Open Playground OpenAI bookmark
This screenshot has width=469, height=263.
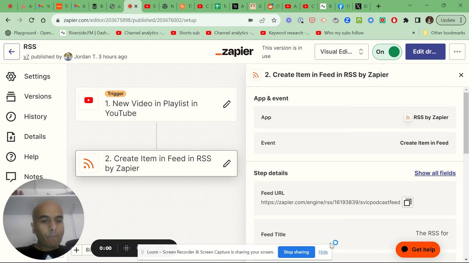[x=30, y=33]
